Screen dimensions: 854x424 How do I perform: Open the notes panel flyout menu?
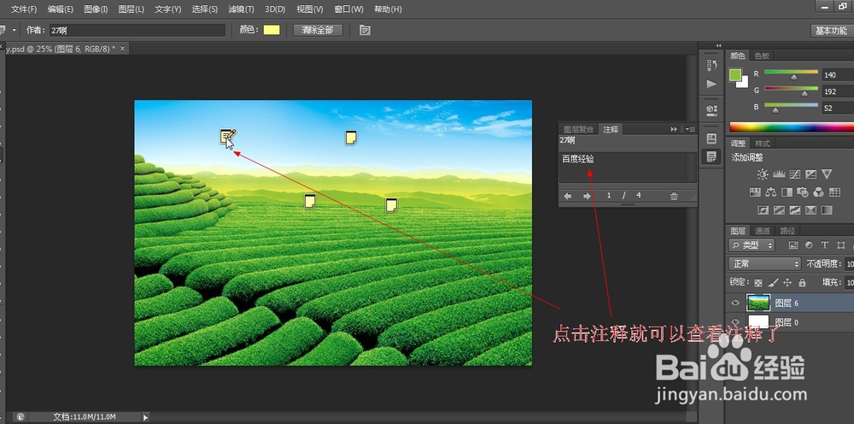pos(689,129)
